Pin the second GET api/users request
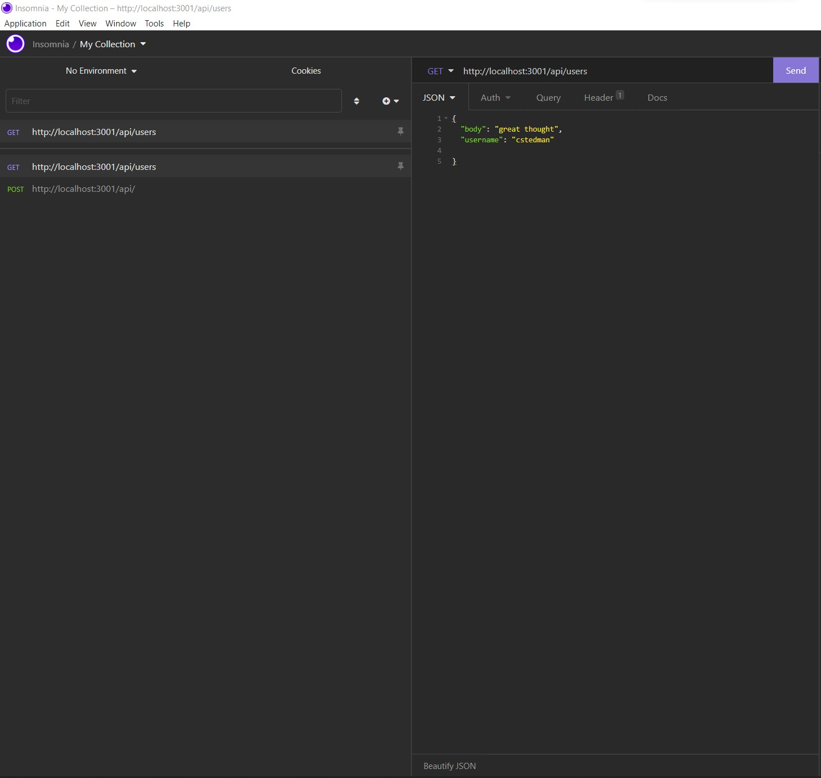This screenshot has height=778, width=821. click(x=400, y=166)
